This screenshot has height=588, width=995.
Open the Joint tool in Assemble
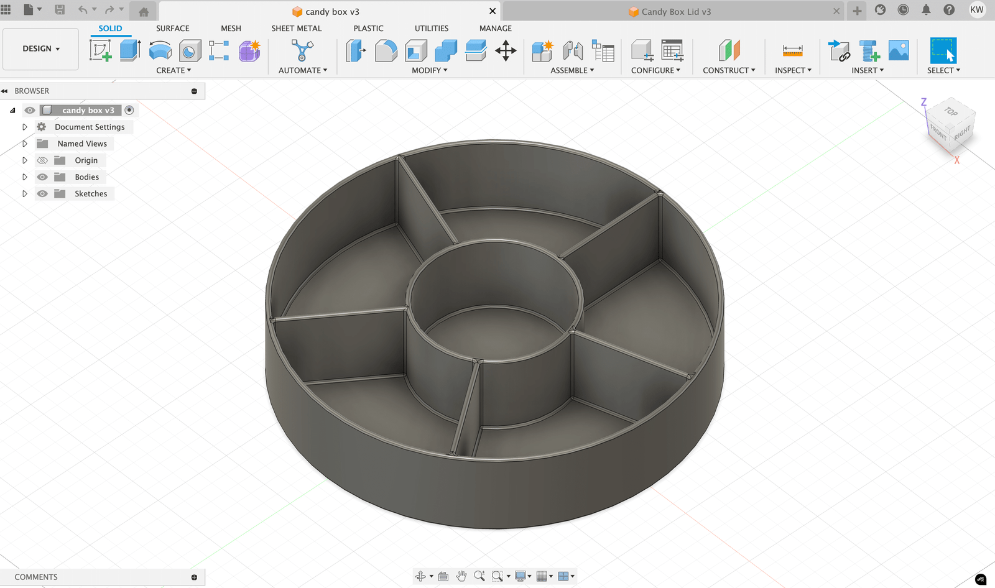(572, 50)
